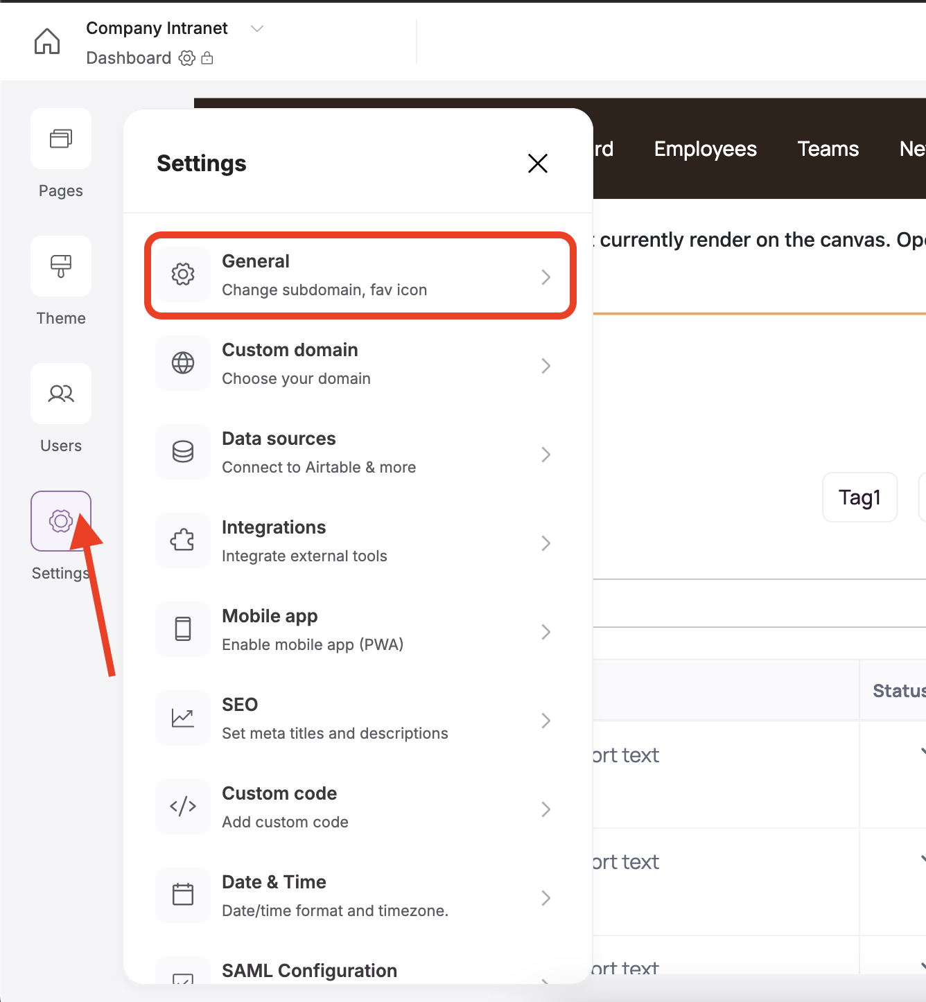Click the Custom code brackets icon

point(183,807)
